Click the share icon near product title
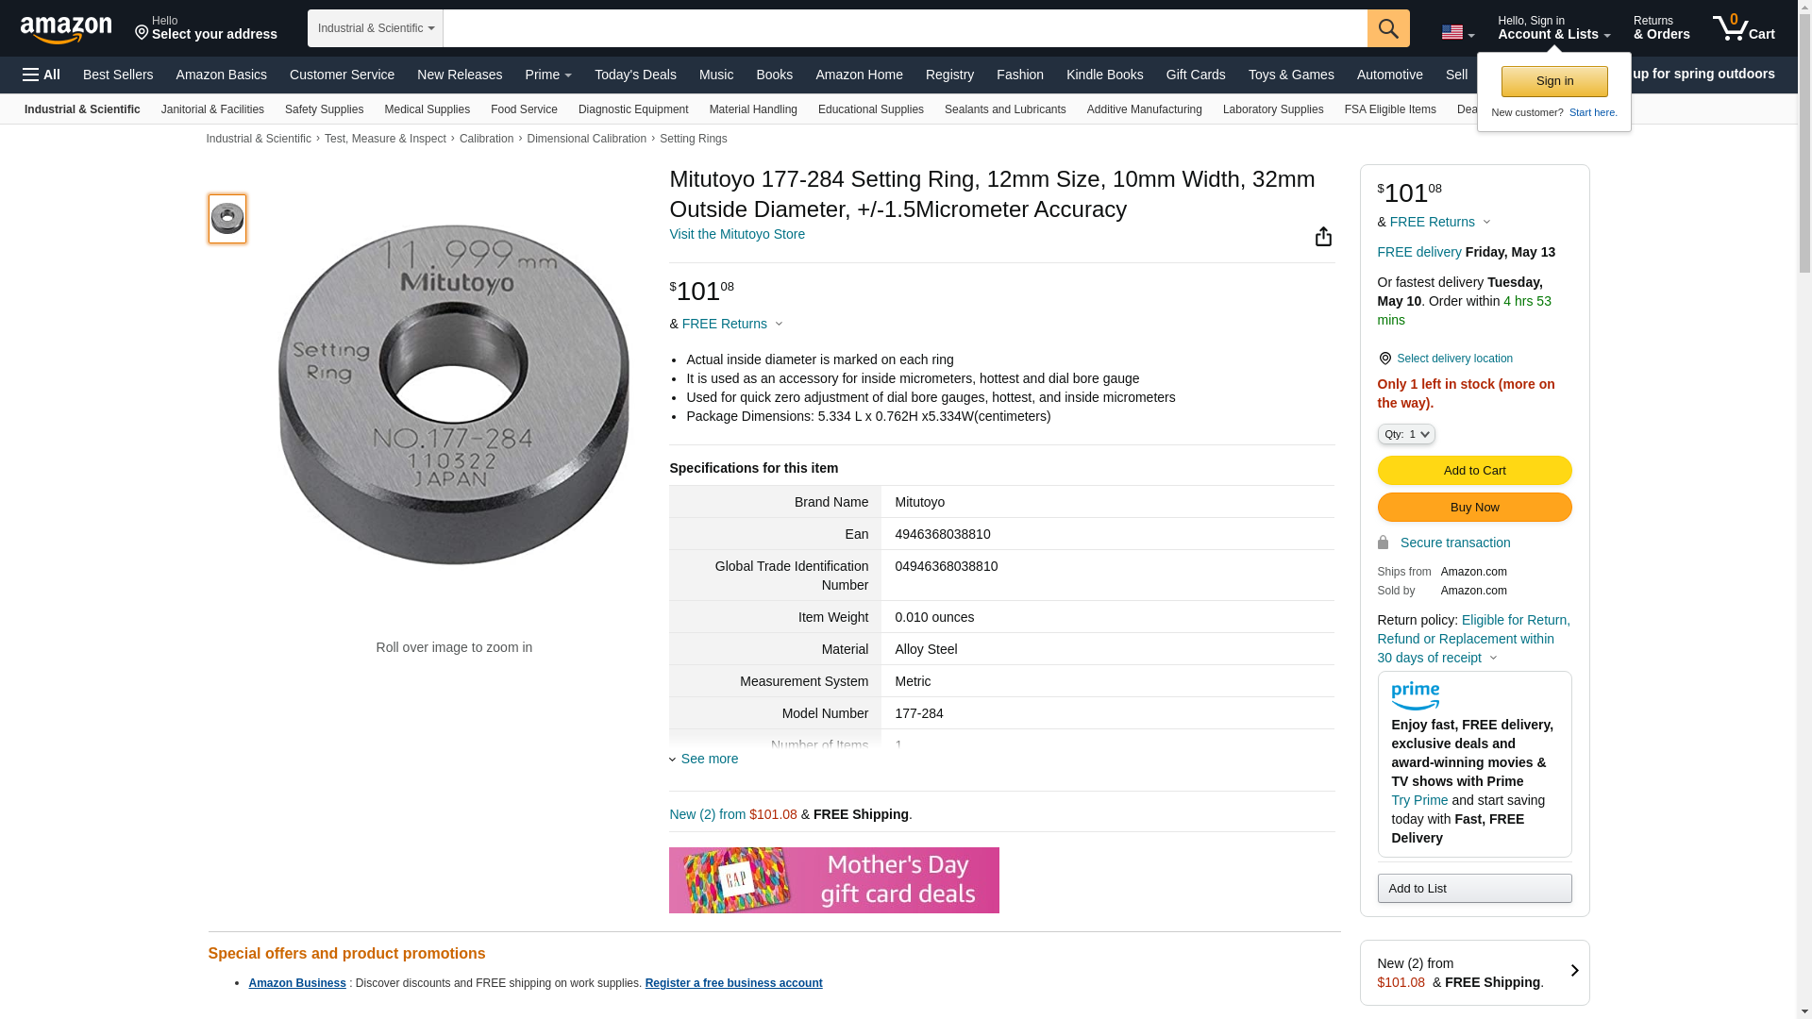The image size is (1812, 1019). point(1323,237)
